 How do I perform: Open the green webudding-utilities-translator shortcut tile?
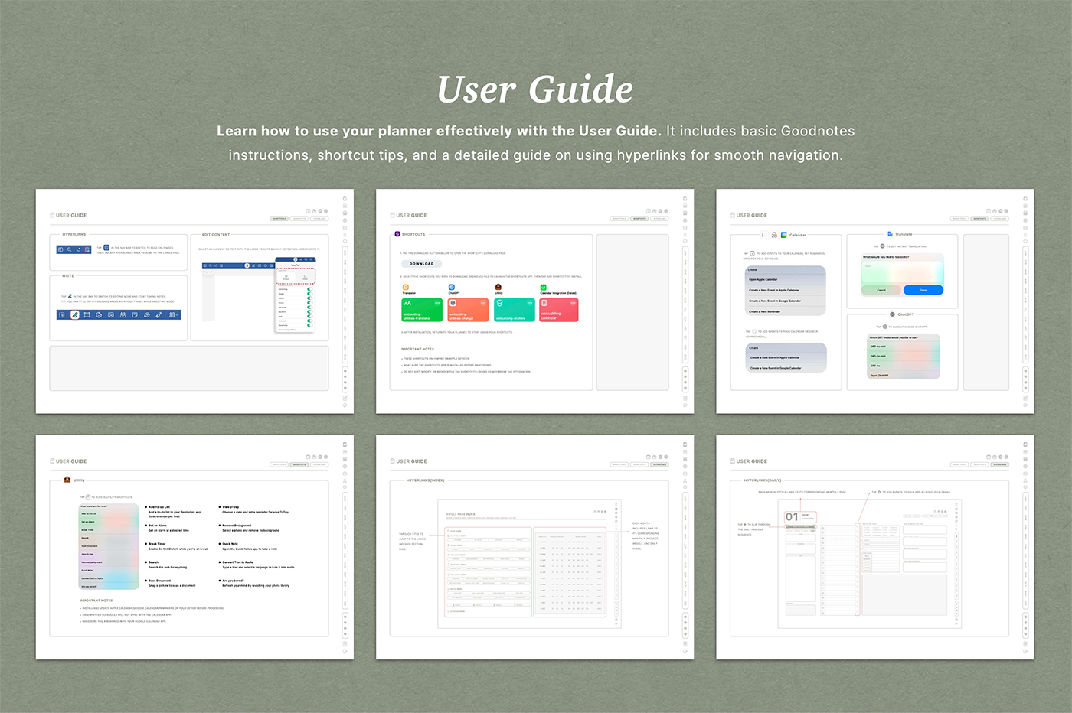[422, 310]
